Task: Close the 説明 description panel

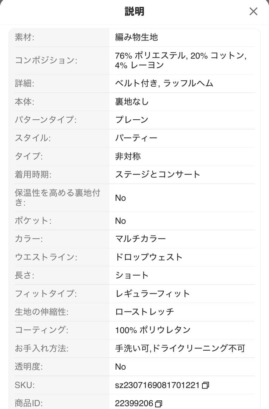Action: (253, 11)
